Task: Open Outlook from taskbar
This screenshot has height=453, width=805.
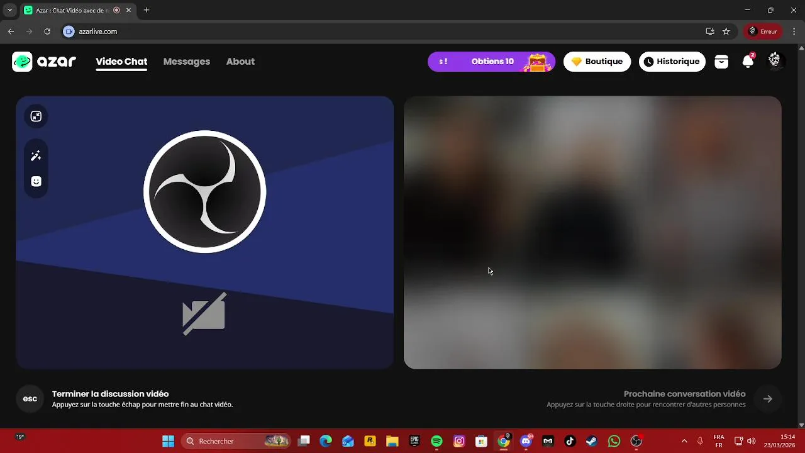Action: [x=348, y=441]
